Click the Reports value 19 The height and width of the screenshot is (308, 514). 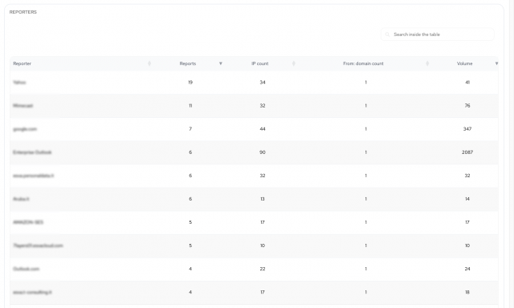190,82
